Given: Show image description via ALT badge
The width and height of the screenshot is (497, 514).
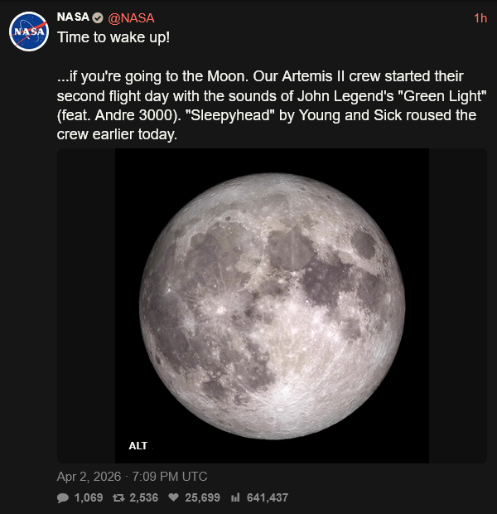Looking at the screenshot, I should pos(138,446).
